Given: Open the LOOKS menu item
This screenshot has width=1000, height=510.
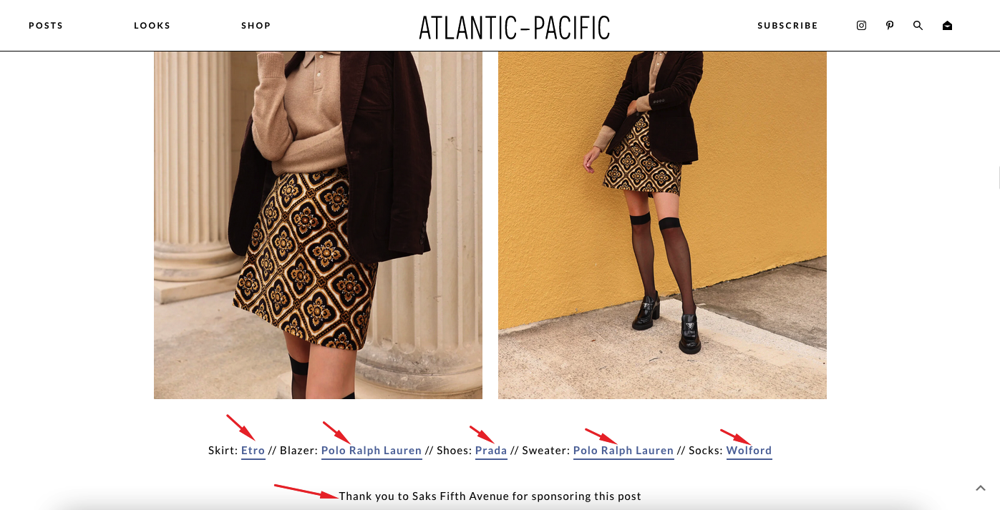Looking at the screenshot, I should pos(152,26).
